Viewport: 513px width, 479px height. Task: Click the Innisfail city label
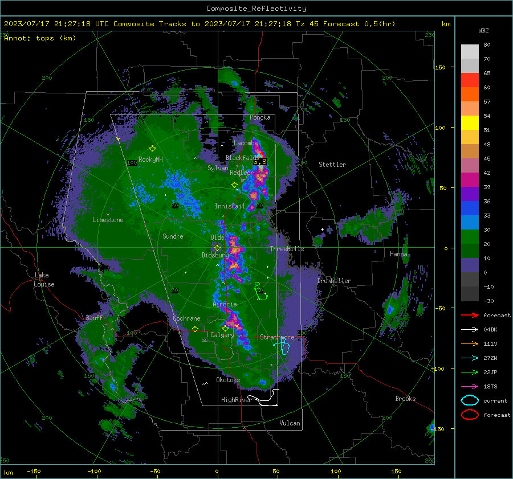click(230, 206)
